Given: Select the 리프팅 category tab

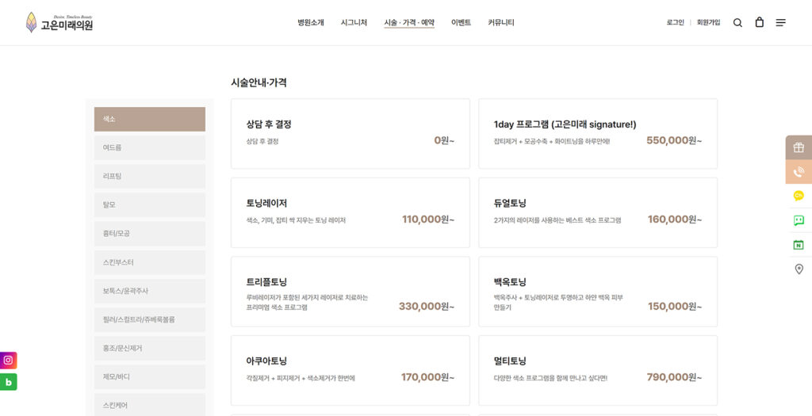Looking at the screenshot, I should (x=149, y=176).
